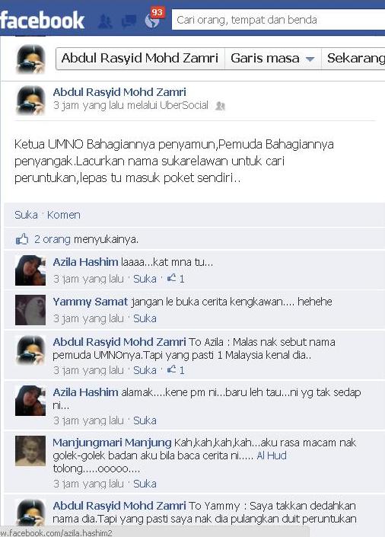Click the Cari orang, tempat dan benda search field

coord(278,21)
